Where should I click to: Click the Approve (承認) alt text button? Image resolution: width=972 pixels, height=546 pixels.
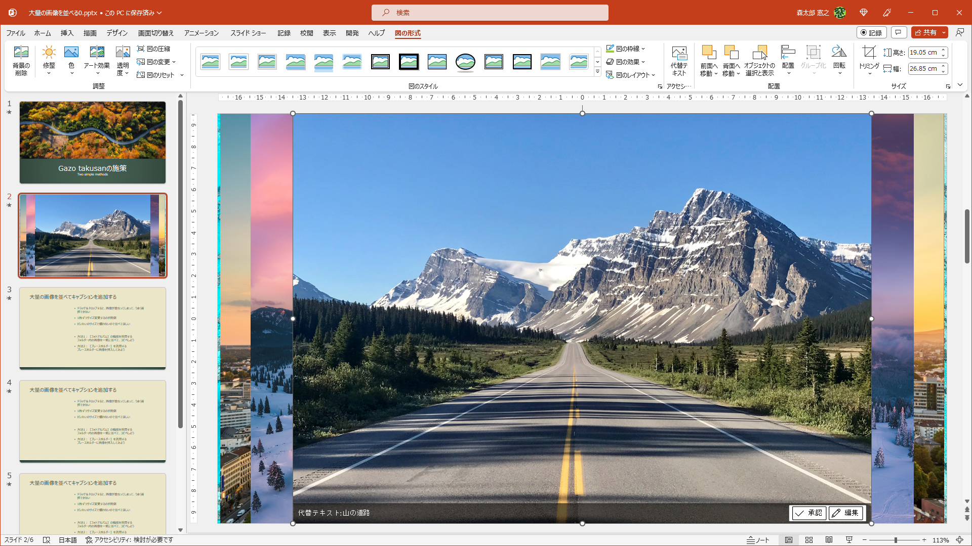(x=809, y=513)
